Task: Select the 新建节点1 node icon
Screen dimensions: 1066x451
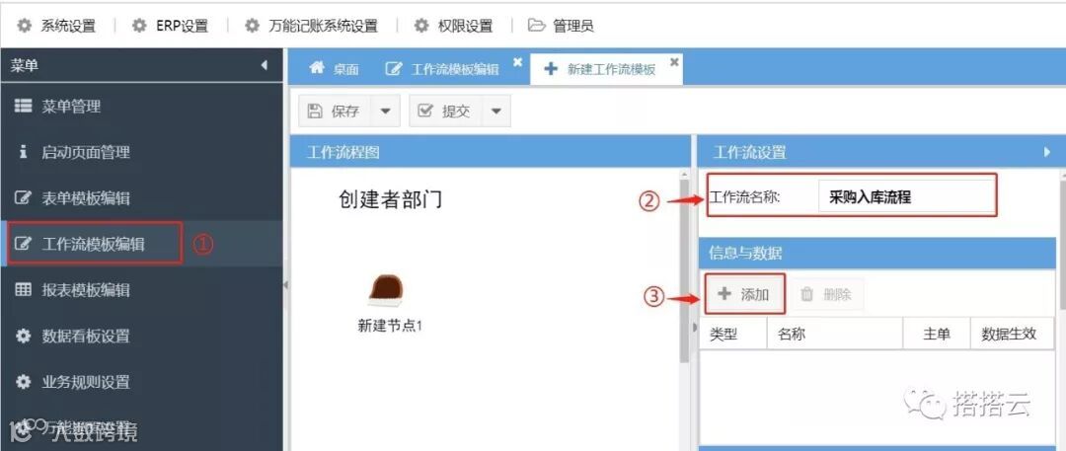Action: click(x=386, y=290)
